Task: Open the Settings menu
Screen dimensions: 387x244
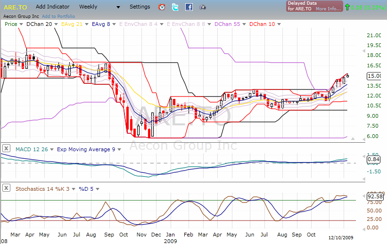Action: pyautogui.click(x=140, y=7)
